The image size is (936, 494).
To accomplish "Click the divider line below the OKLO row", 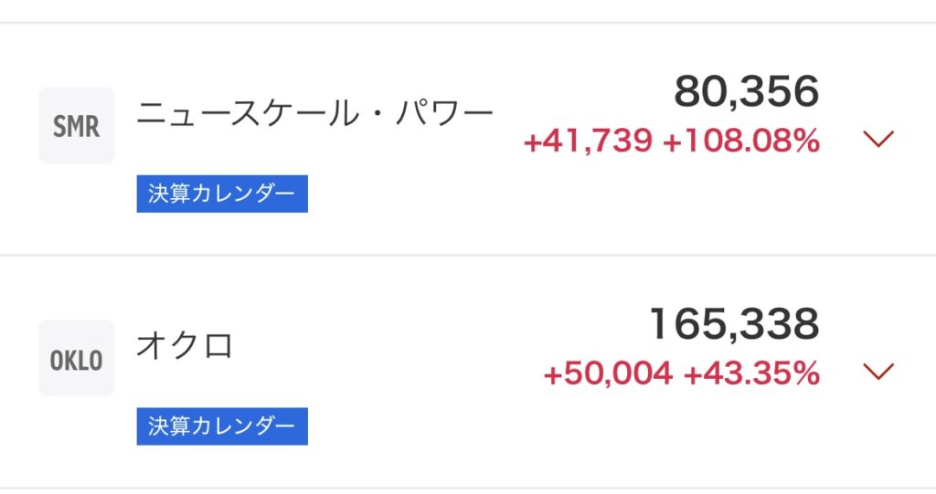I will [468, 488].
